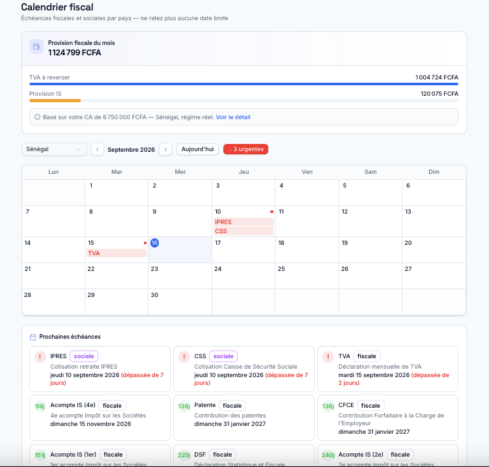Click the 240j badge on Acompte IS (2e)

coord(328,455)
